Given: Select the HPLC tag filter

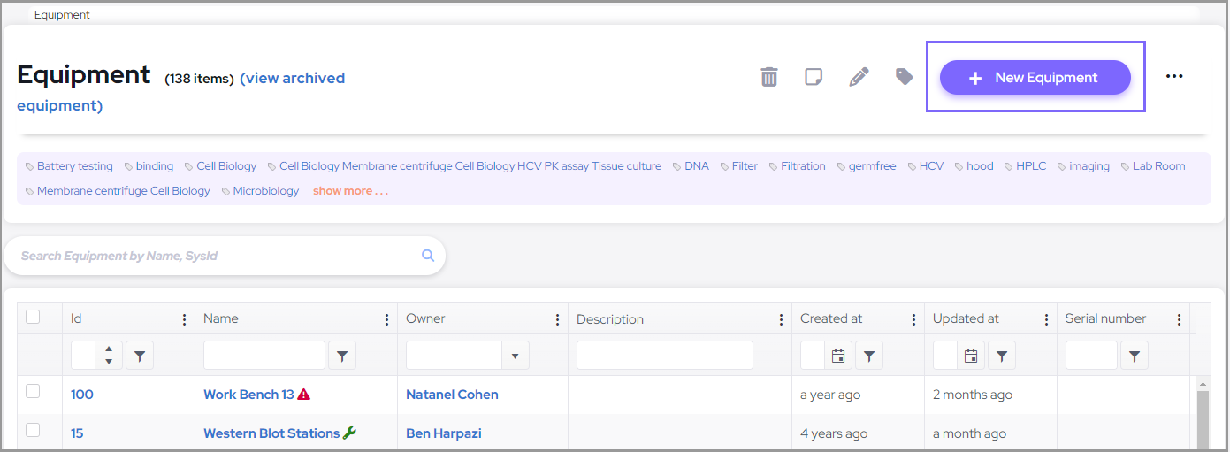Looking at the screenshot, I should [x=1030, y=166].
